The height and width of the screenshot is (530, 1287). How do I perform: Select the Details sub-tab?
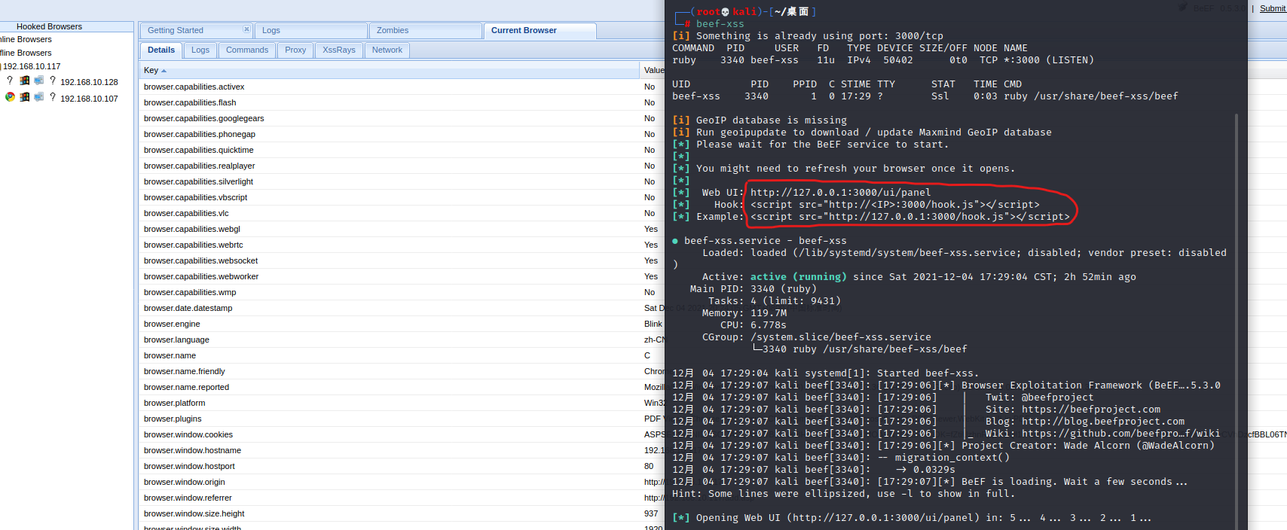(x=161, y=50)
